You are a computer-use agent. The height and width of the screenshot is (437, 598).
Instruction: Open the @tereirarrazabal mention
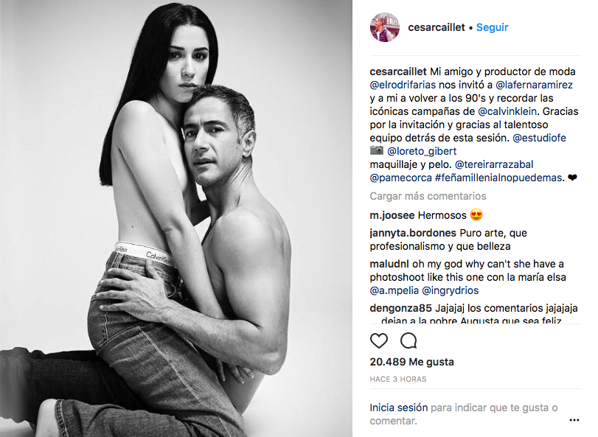click(494, 164)
